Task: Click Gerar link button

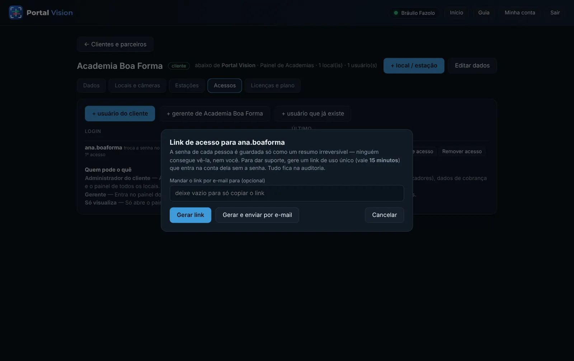Action: [x=190, y=215]
